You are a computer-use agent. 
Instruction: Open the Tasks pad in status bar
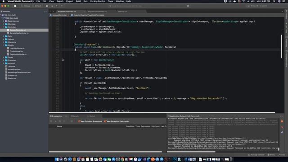click(281, 155)
